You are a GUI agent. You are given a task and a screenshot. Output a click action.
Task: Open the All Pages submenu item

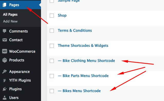pyautogui.click(x=10, y=15)
